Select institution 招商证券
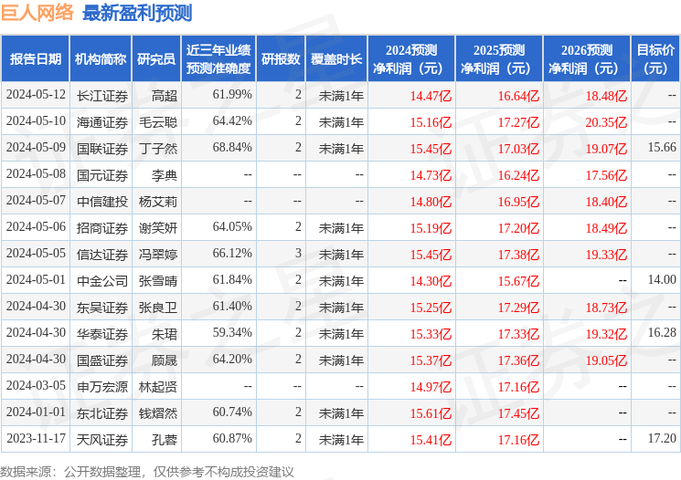The image size is (681, 480). [102, 228]
